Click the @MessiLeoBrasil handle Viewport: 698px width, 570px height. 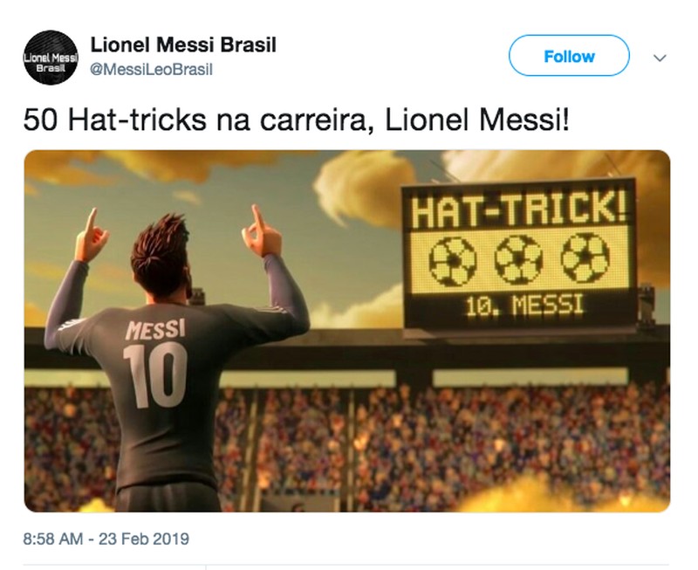152,70
